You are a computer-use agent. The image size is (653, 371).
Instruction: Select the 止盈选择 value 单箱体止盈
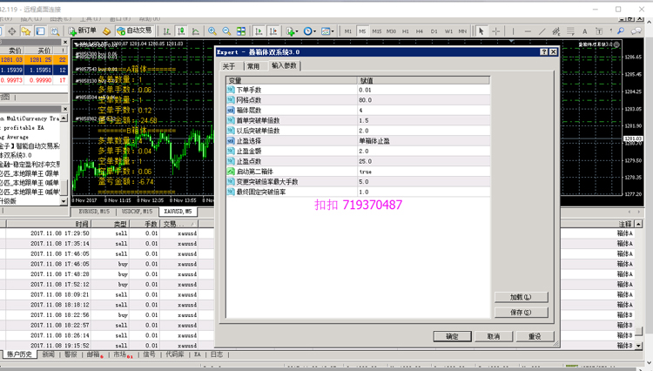[x=423, y=141]
